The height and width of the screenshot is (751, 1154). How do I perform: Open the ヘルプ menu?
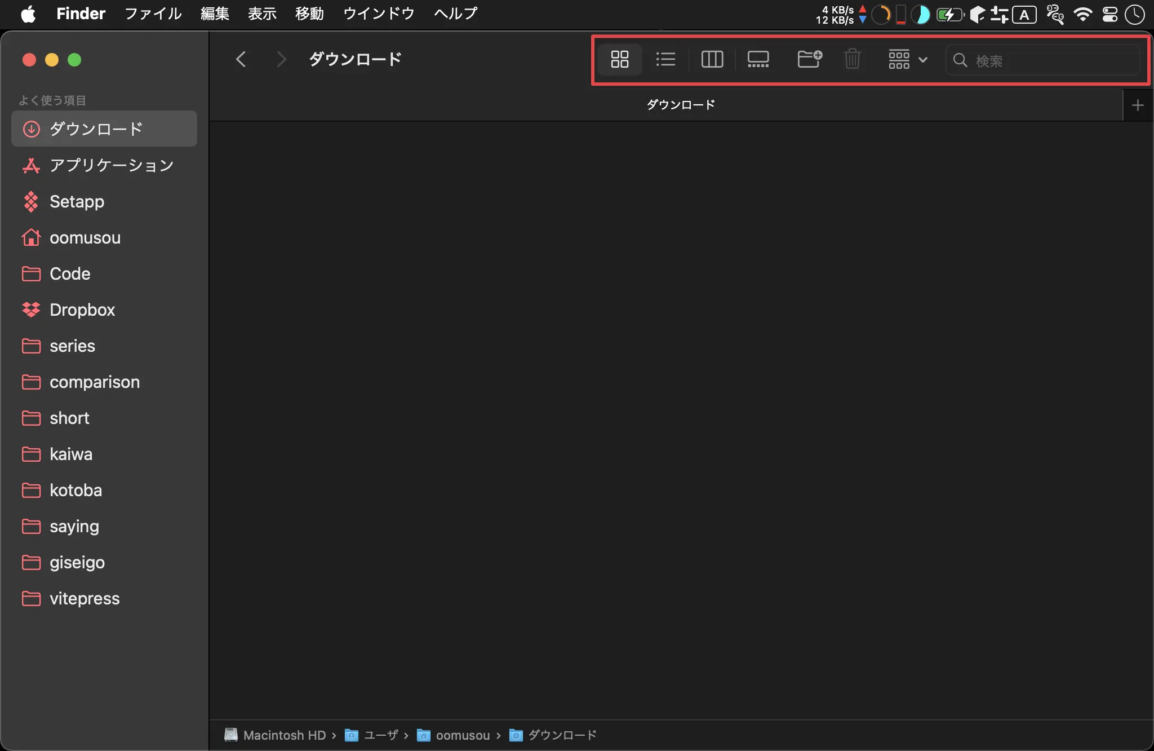[455, 14]
